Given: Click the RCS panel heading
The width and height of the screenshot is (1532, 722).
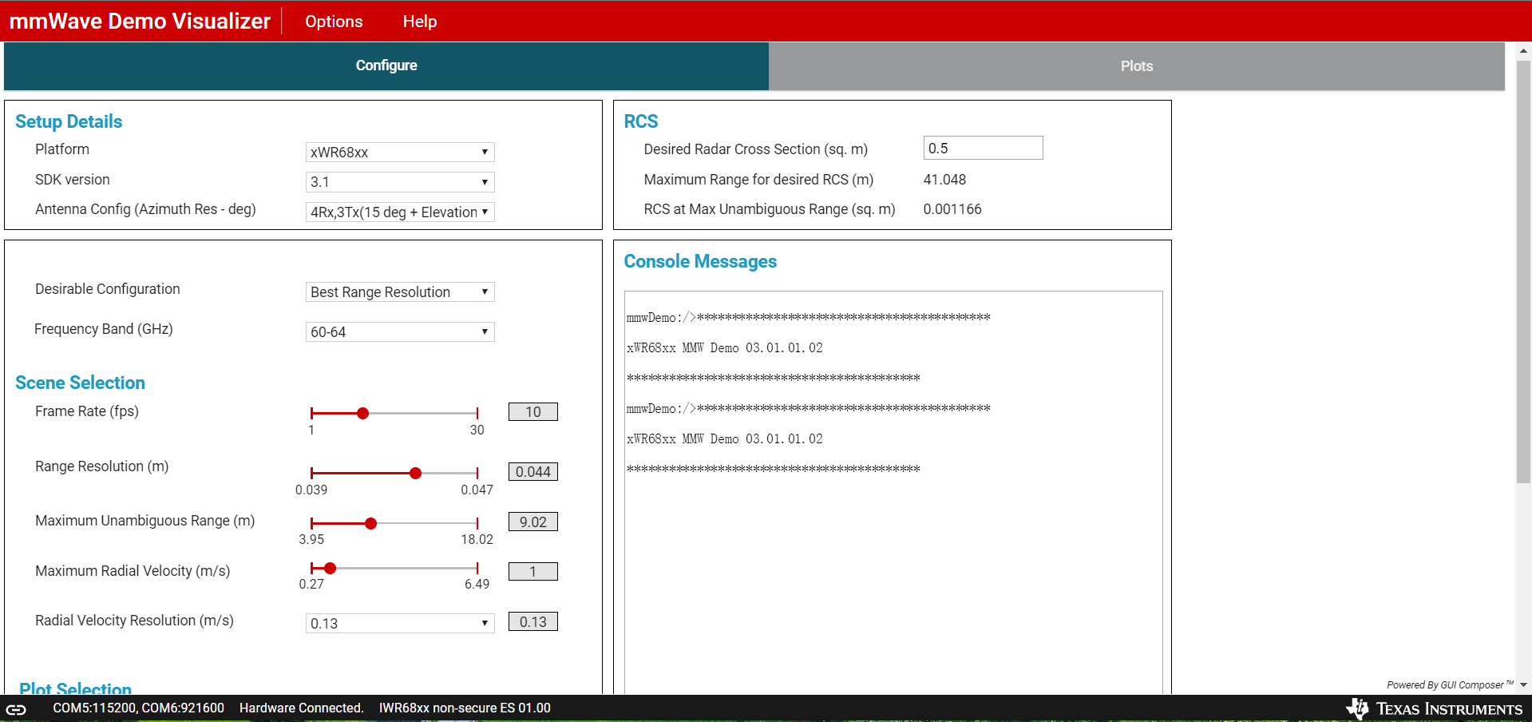Looking at the screenshot, I should coord(641,121).
